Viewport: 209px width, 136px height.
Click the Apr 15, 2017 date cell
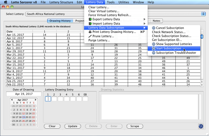point(19,35)
